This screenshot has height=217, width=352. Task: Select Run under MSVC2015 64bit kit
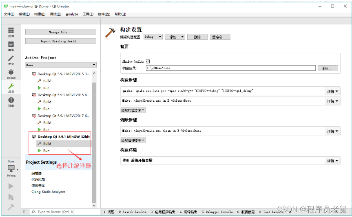[46, 109]
